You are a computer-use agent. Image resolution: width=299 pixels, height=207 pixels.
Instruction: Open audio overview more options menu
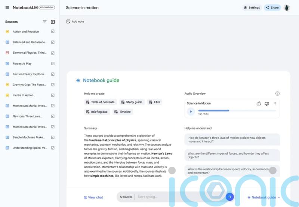[x=275, y=104]
